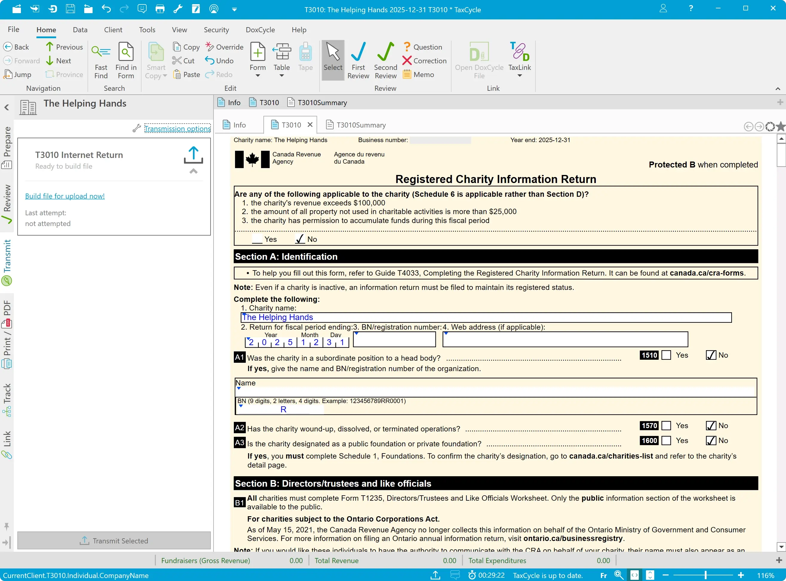The width and height of the screenshot is (786, 581).
Task: Open the Table dropdown menu
Action: pyautogui.click(x=281, y=76)
